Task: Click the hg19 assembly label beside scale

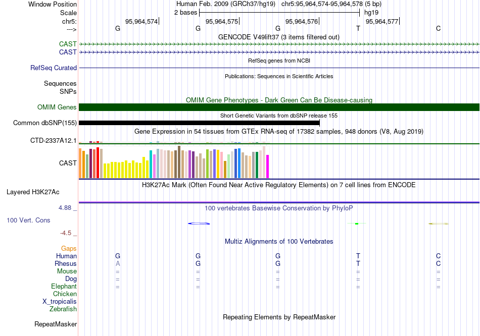Action: pyautogui.click(x=371, y=13)
